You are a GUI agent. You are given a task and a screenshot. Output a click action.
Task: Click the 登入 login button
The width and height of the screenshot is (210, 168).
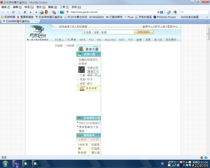click(93, 72)
